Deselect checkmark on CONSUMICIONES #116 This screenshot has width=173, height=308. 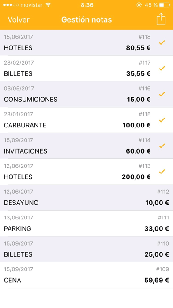tap(162, 94)
